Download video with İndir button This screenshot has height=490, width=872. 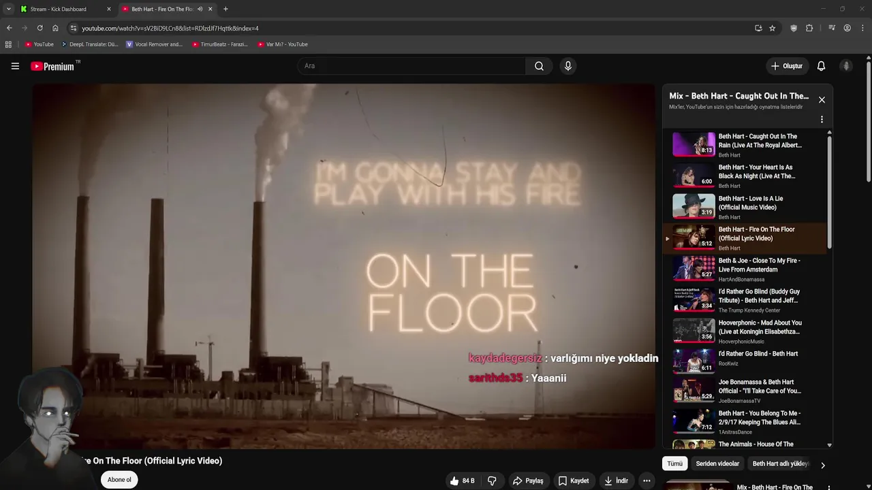coord(616,480)
